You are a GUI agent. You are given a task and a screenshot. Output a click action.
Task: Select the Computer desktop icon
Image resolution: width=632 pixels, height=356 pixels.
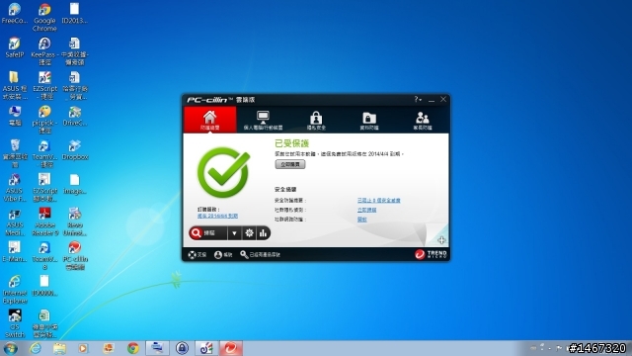click(15, 116)
